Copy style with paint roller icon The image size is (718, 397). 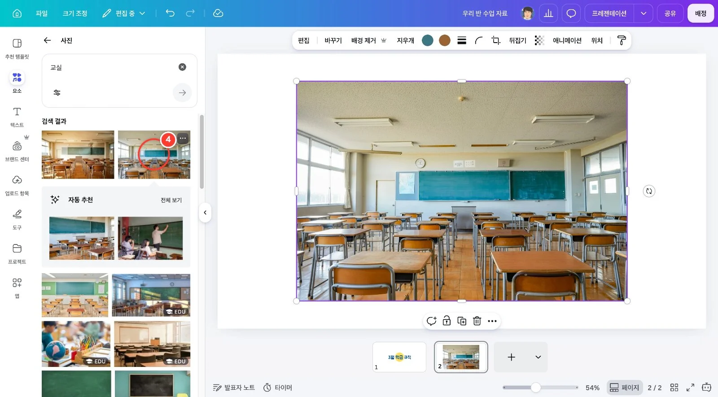click(622, 40)
